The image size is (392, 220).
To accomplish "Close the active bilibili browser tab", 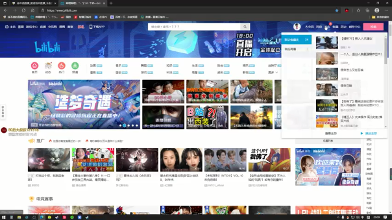I will click(104, 3).
